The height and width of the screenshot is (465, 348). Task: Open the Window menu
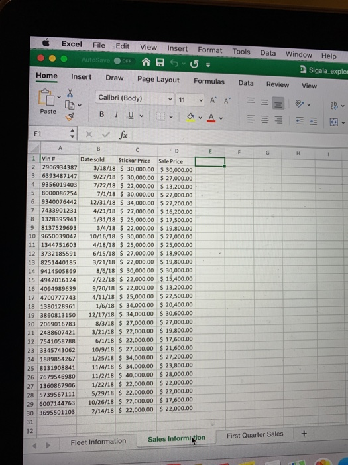[x=298, y=54]
